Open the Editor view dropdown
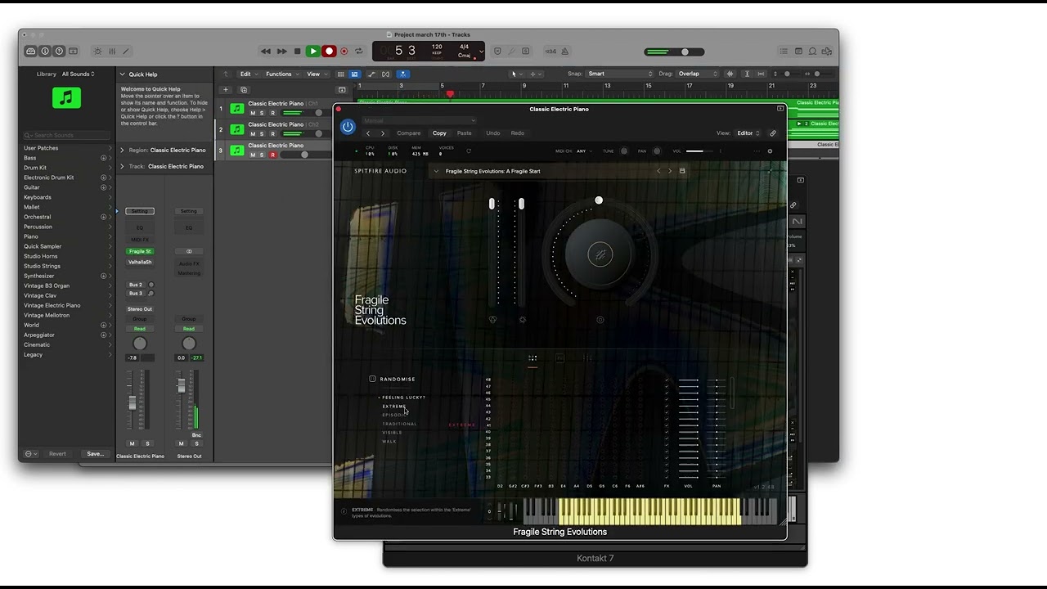The width and height of the screenshot is (1047, 589). point(748,133)
